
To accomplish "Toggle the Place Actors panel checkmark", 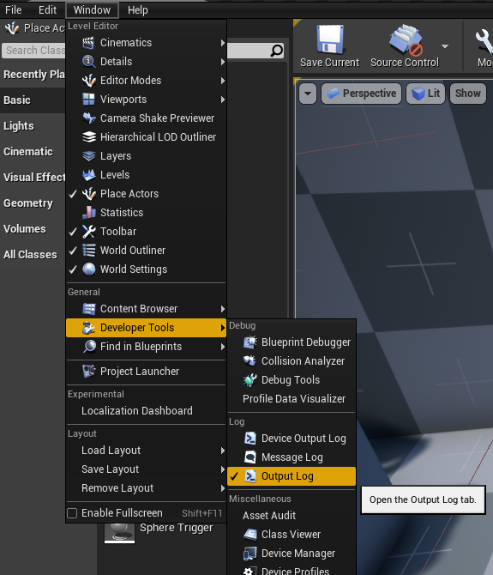I will point(73,194).
